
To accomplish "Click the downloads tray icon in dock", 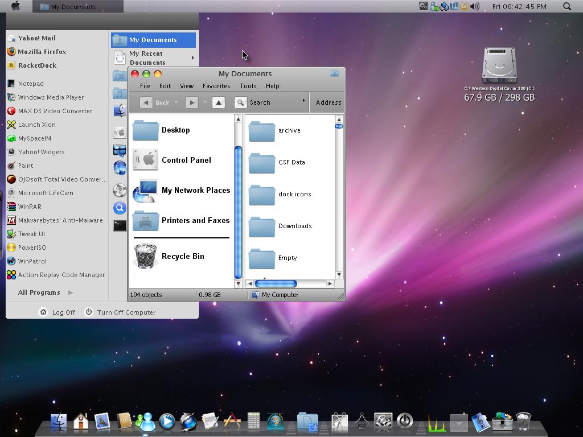I will pyautogui.click(x=502, y=422).
